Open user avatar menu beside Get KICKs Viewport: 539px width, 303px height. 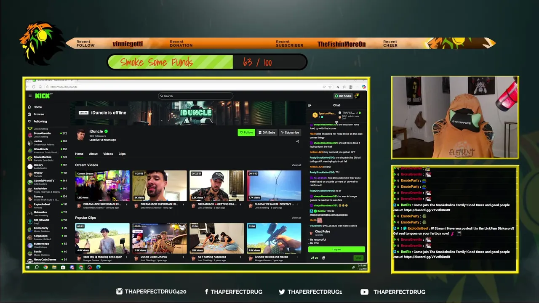coord(357,96)
